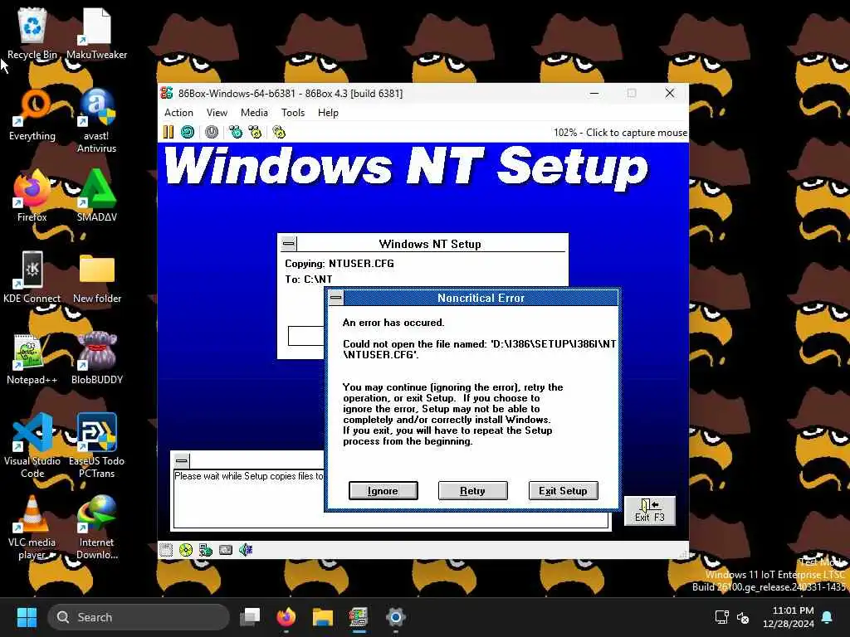Click the copy progress bar

pyautogui.click(x=306, y=336)
